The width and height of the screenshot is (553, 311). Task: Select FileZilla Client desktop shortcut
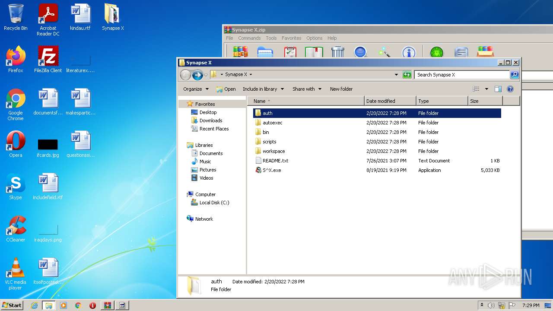click(x=48, y=60)
